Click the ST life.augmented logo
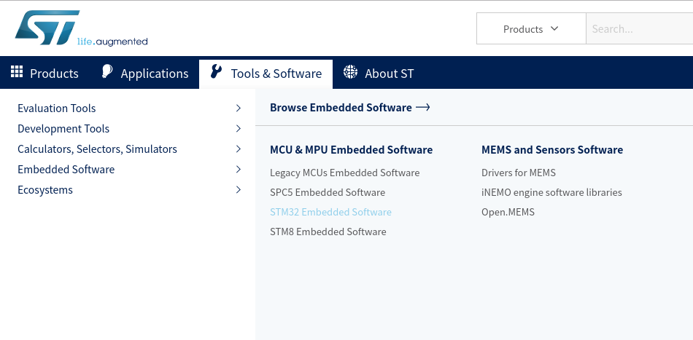This screenshot has height=340, width=693. (x=81, y=28)
